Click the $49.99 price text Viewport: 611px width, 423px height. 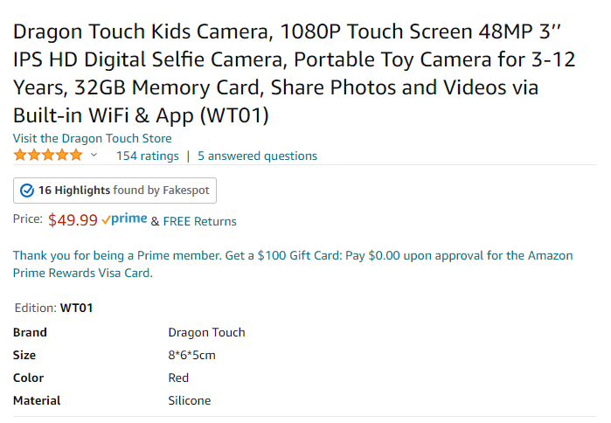point(73,220)
